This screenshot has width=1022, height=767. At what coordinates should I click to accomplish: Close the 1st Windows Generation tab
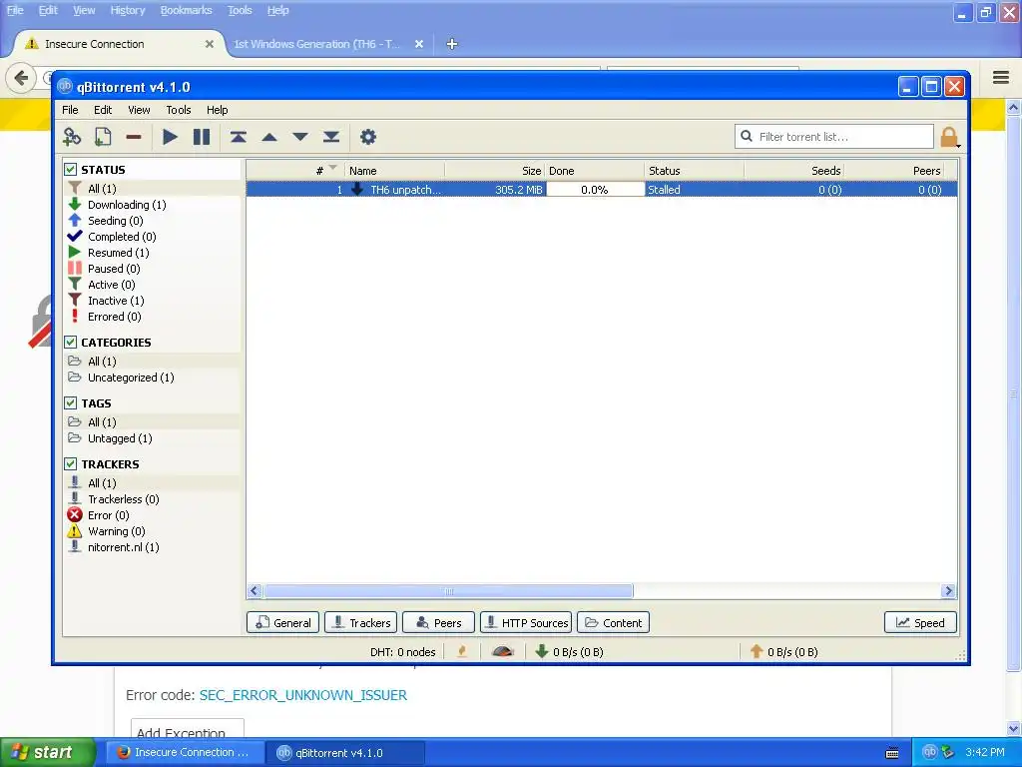pyautogui.click(x=419, y=44)
